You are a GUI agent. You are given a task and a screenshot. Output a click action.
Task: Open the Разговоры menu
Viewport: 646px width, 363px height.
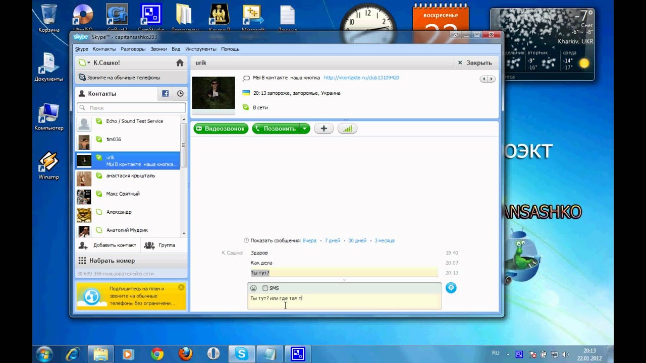133,49
